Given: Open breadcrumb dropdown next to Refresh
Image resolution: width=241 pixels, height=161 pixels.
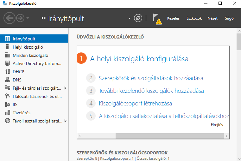Looking at the screenshot, I should tap(130, 18).
